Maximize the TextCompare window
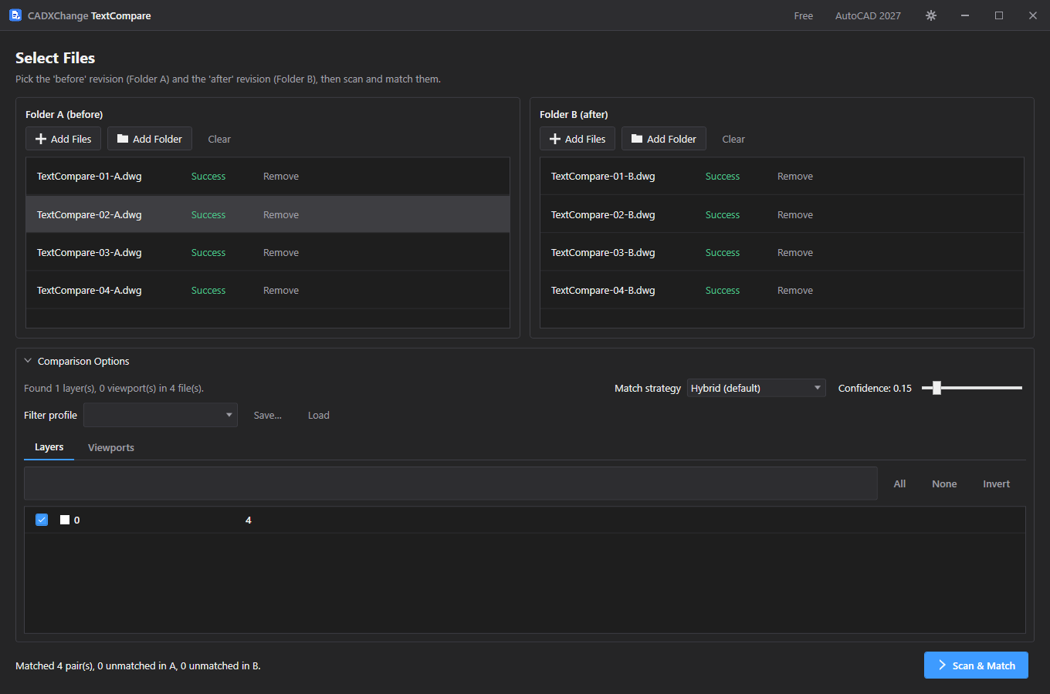 (999, 15)
